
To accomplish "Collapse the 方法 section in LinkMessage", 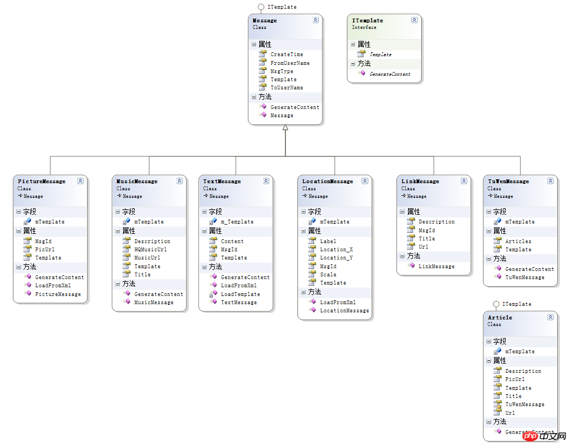I will pos(403,256).
